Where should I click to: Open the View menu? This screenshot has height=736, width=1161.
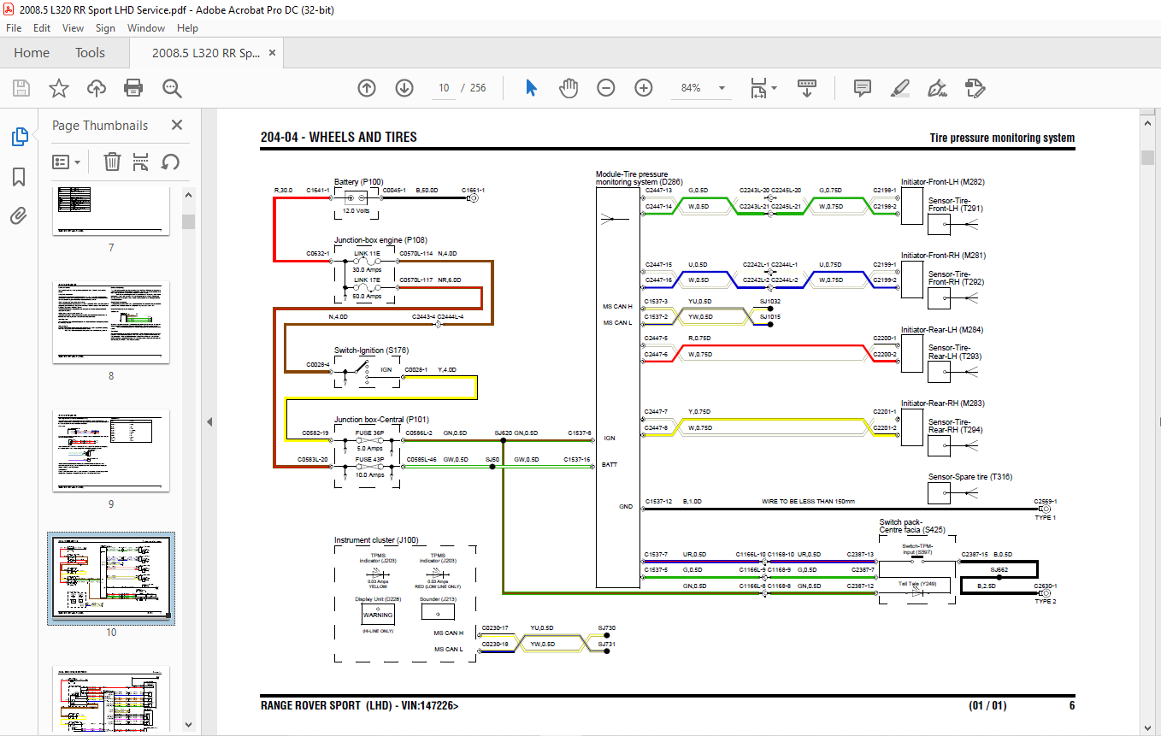pos(73,28)
